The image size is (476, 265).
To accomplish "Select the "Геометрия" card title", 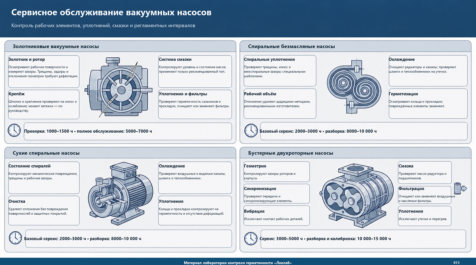I will click(x=255, y=166).
